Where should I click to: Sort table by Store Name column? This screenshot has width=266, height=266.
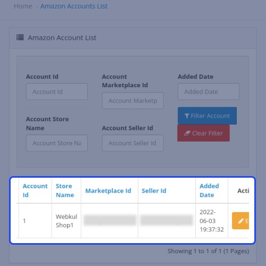(x=65, y=190)
